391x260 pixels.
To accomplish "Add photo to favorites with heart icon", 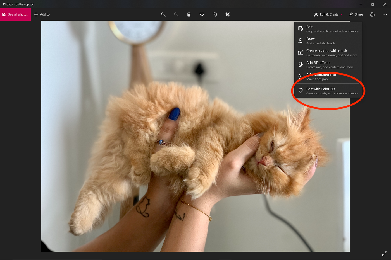I will (x=202, y=14).
